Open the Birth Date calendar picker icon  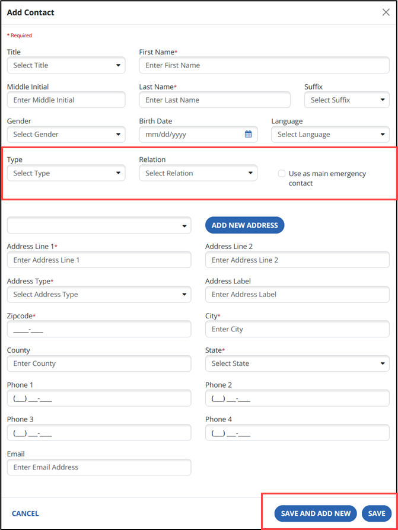(x=249, y=135)
